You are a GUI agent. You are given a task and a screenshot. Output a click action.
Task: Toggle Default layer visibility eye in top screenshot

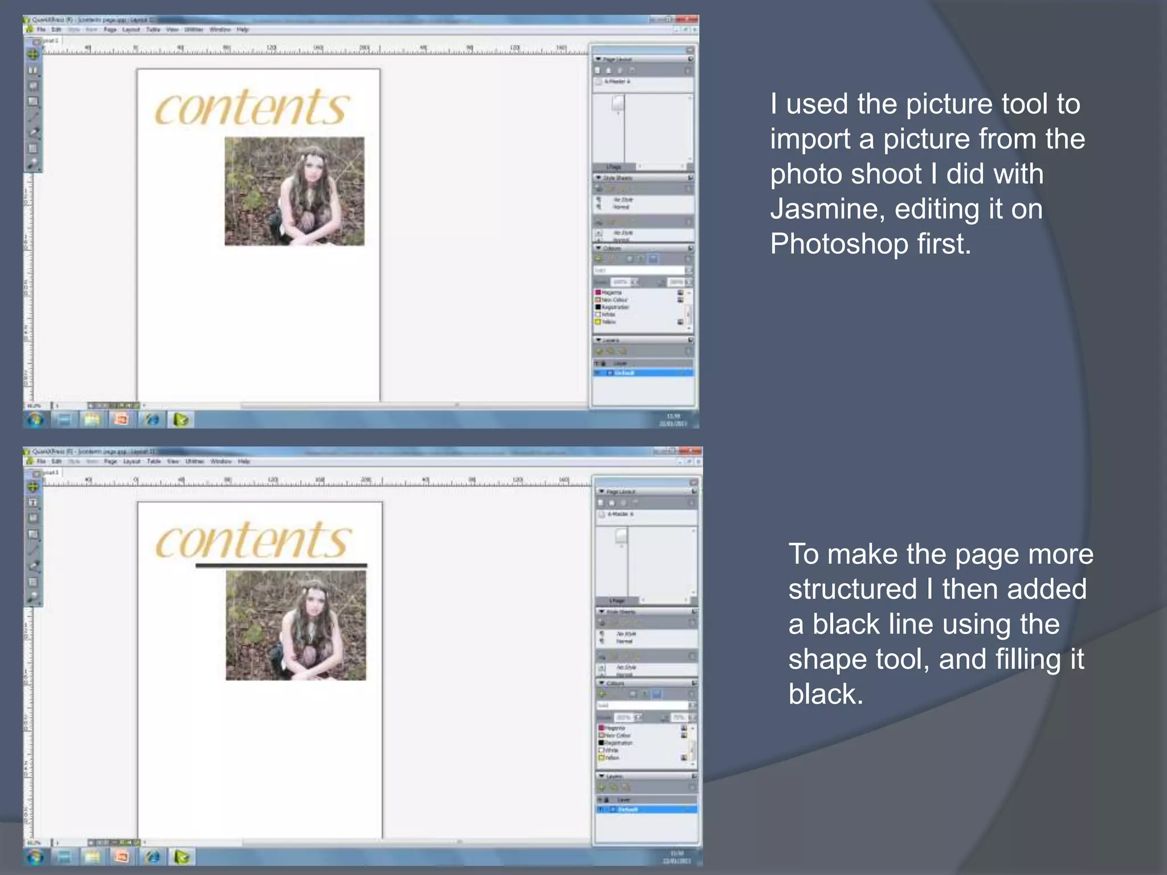tap(597, 373)
